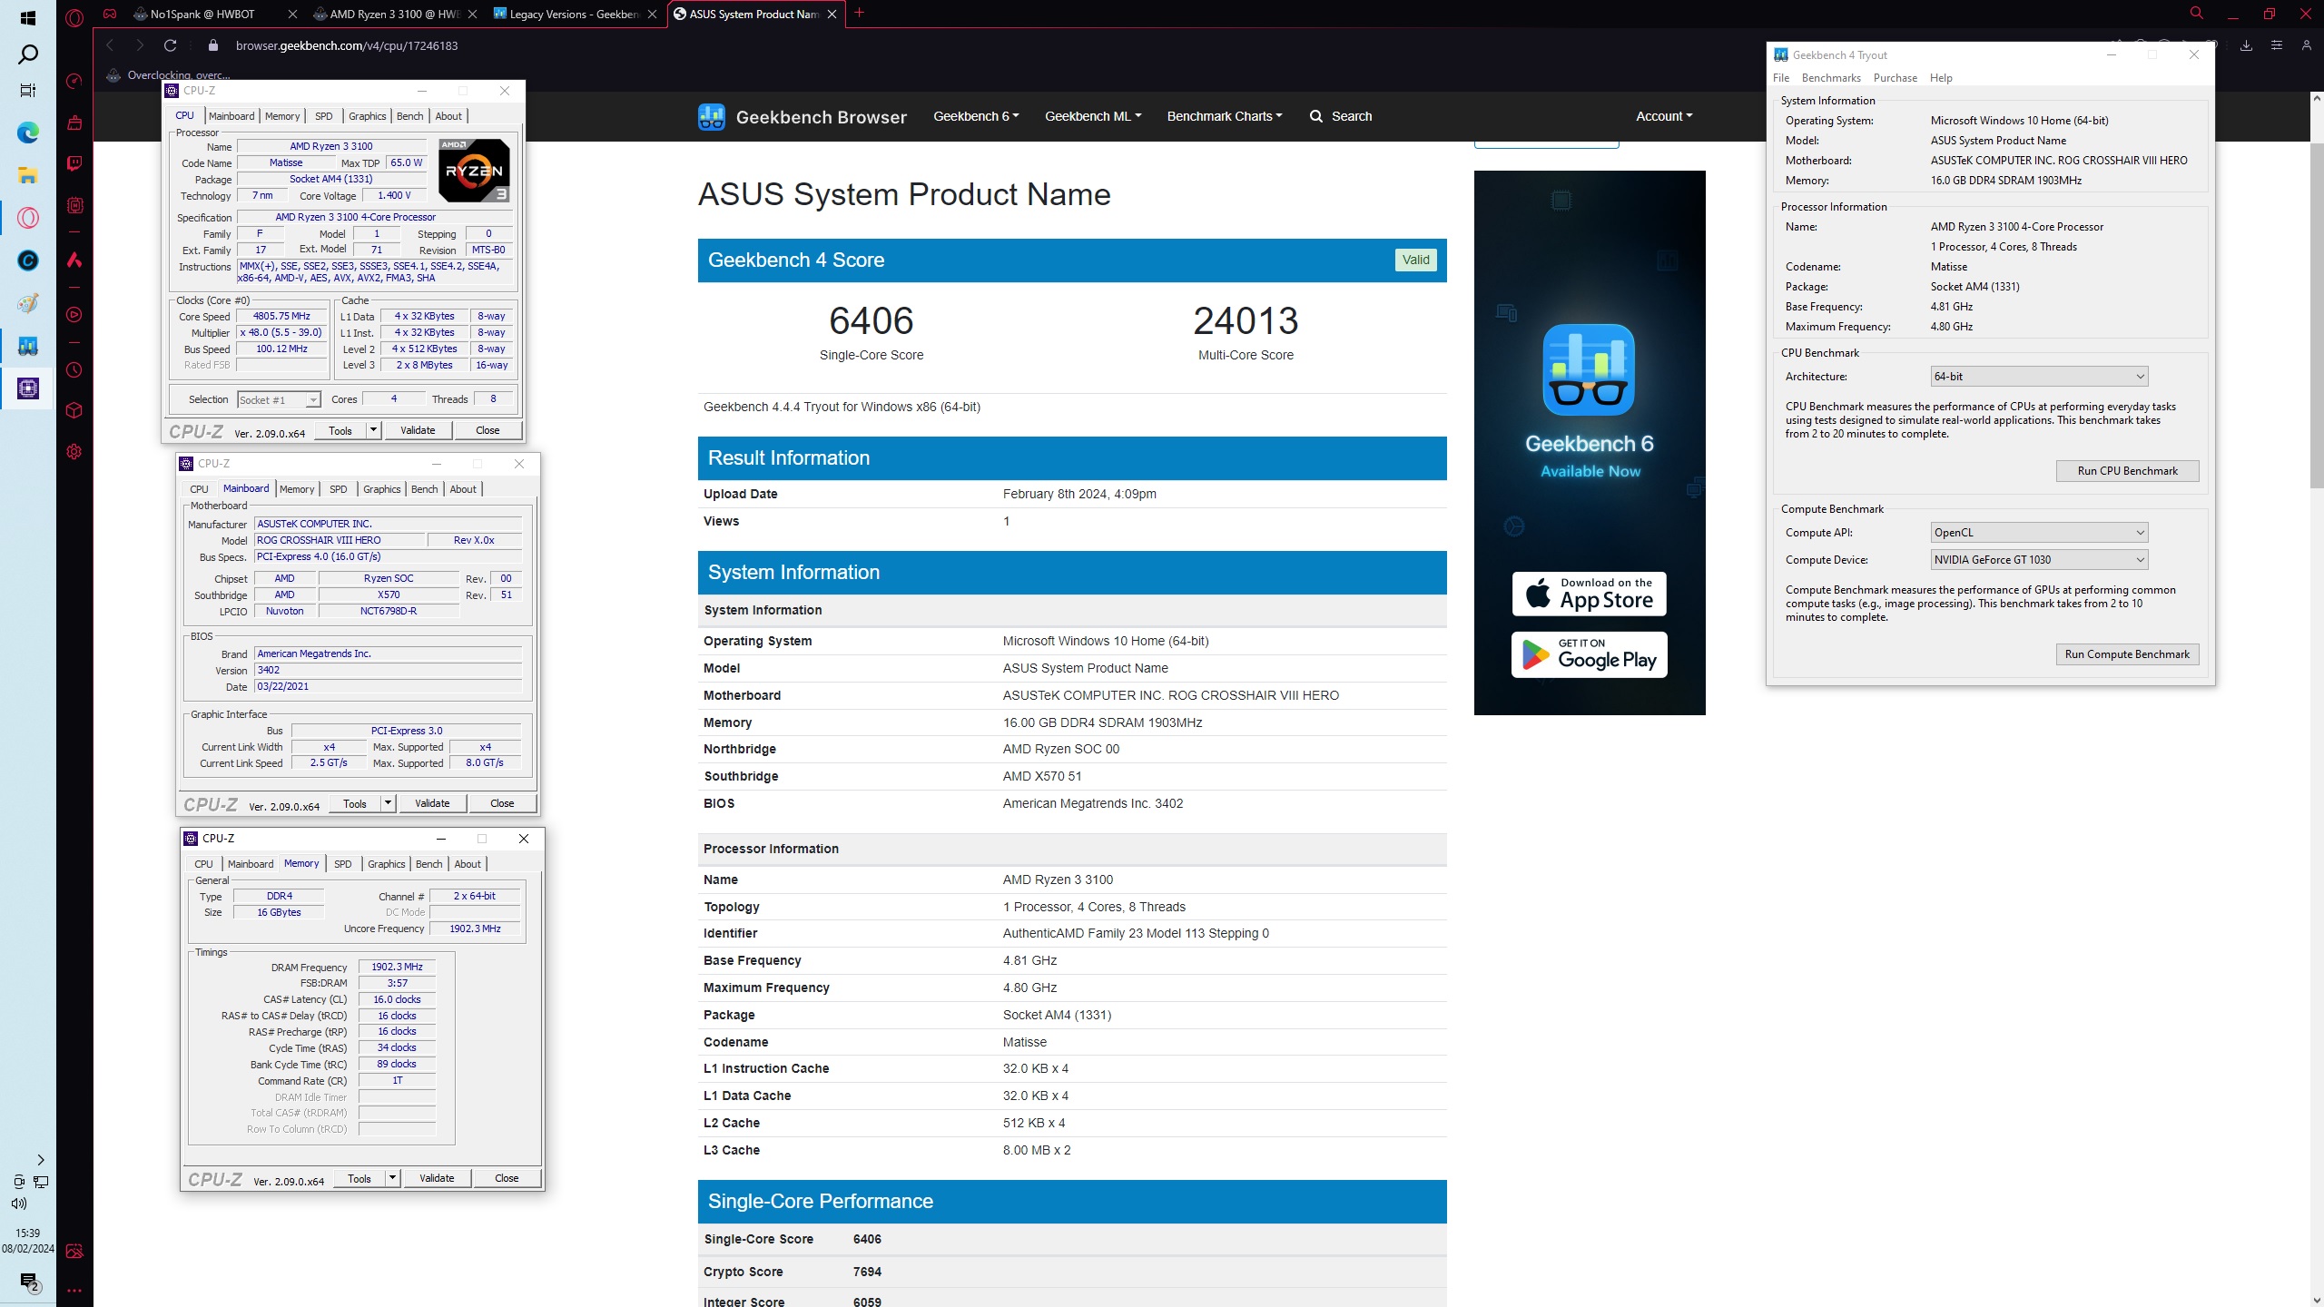Screen dimensions: 2324x1307
Task: Click the browser reload button
Action: [170, 45]
